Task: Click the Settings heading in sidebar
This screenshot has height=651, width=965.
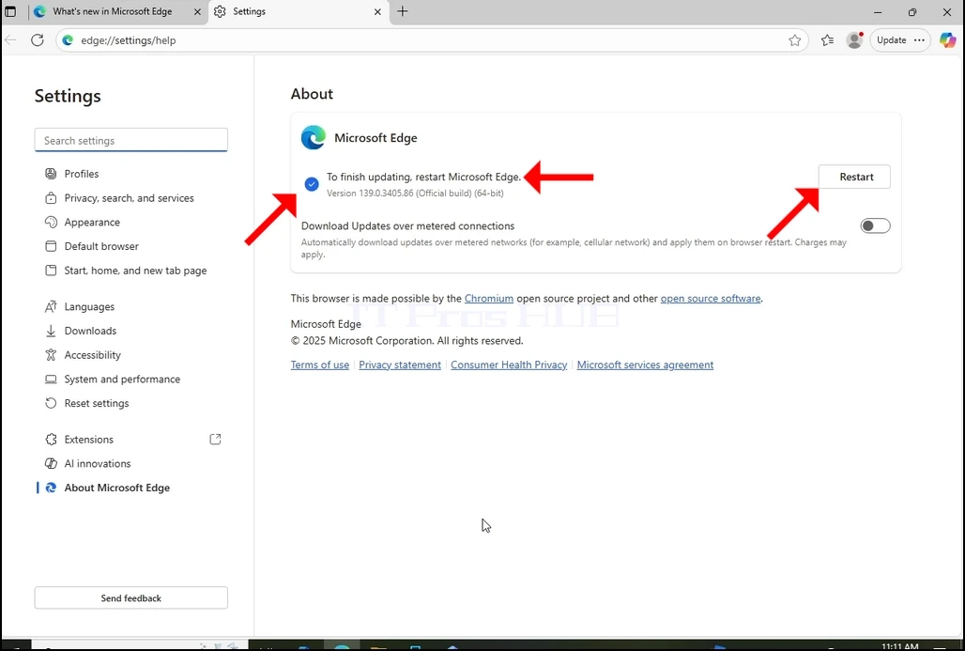Action: pyautogui.click(x=68, y=96)
